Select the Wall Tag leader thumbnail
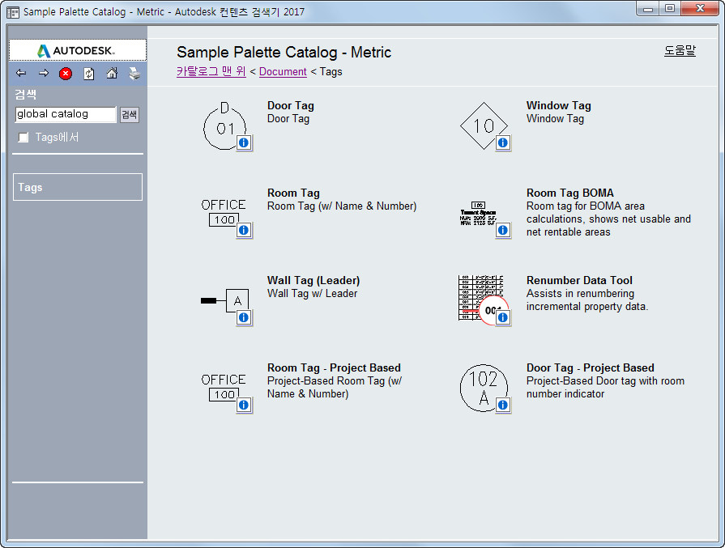Image resolution: width=725 pixels, height=548 pixels. click(x=224, y=301)
